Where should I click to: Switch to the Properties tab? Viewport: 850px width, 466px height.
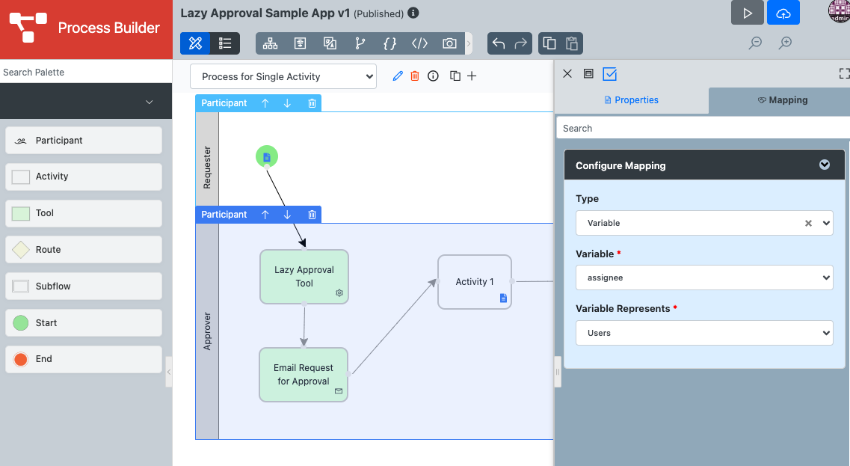(x=631, y=100)
